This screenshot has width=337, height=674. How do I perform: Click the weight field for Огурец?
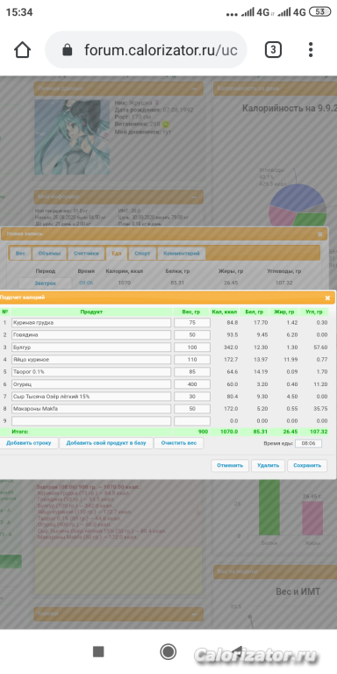[x=192, y=384]
